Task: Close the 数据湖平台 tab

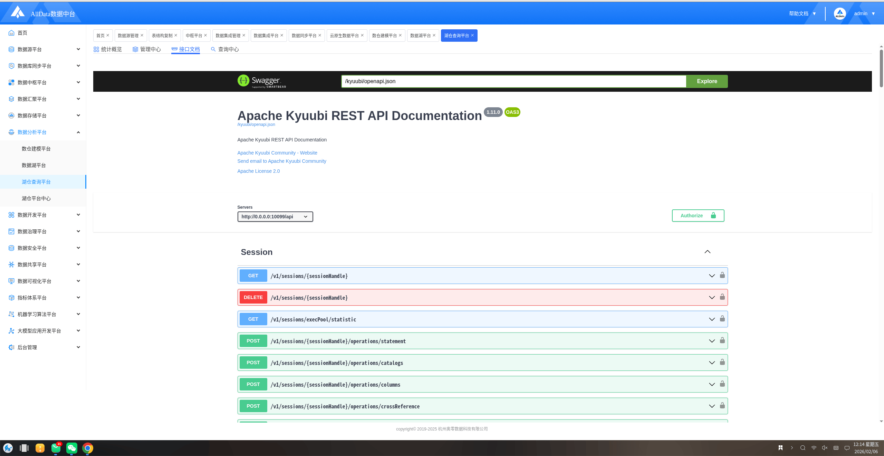Action: tap(434, 35)
